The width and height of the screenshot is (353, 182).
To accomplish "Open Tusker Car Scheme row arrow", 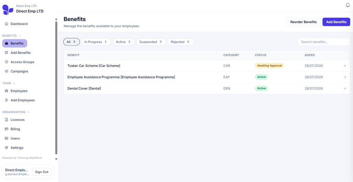I will click(345, 66).
